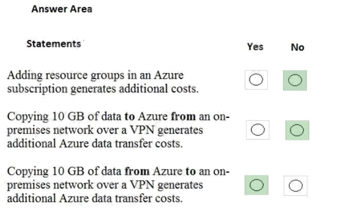Click the Statements column header
Image resolution: width=340 pixels, height=212 pixels.
pyautogui.click(x=54, y=44)
